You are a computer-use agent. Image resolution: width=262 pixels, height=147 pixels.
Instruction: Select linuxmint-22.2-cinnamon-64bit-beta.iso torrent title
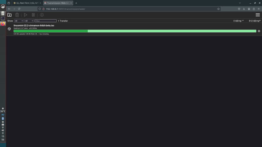[34, 25]
